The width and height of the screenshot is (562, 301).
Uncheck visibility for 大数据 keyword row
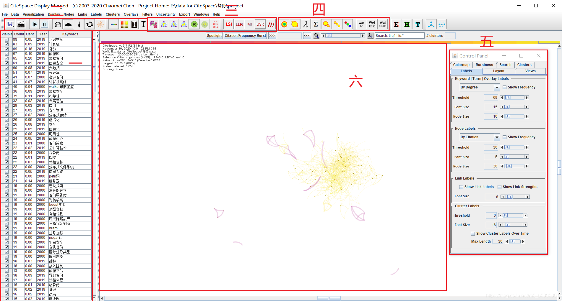coord(7,68)
